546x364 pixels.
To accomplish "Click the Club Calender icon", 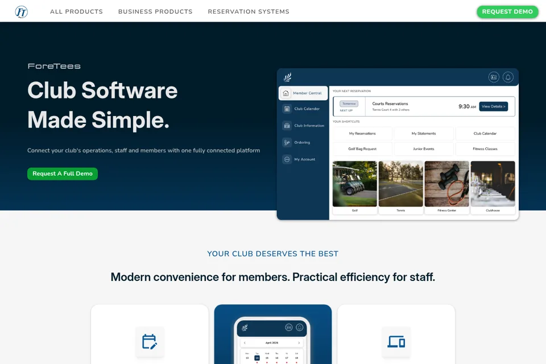I will pos(287,109).
